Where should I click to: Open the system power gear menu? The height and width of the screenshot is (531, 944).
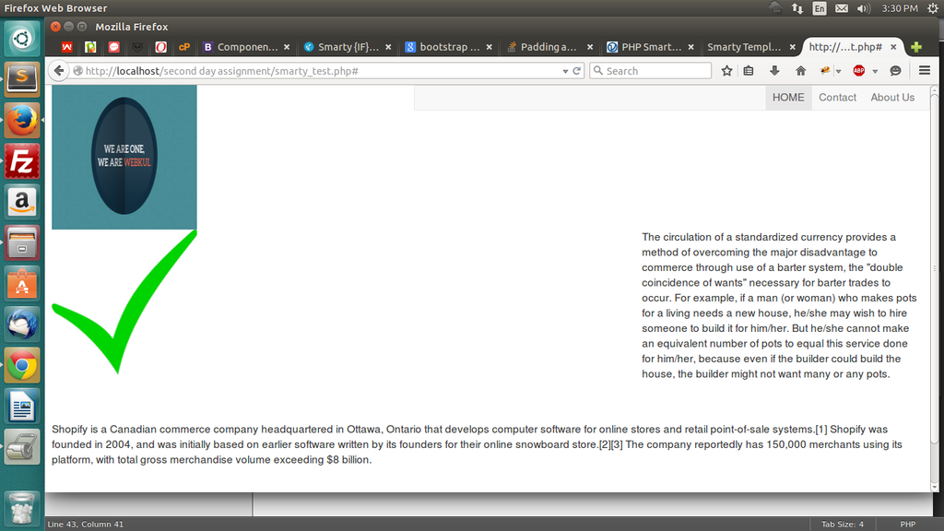pos(933,8)
